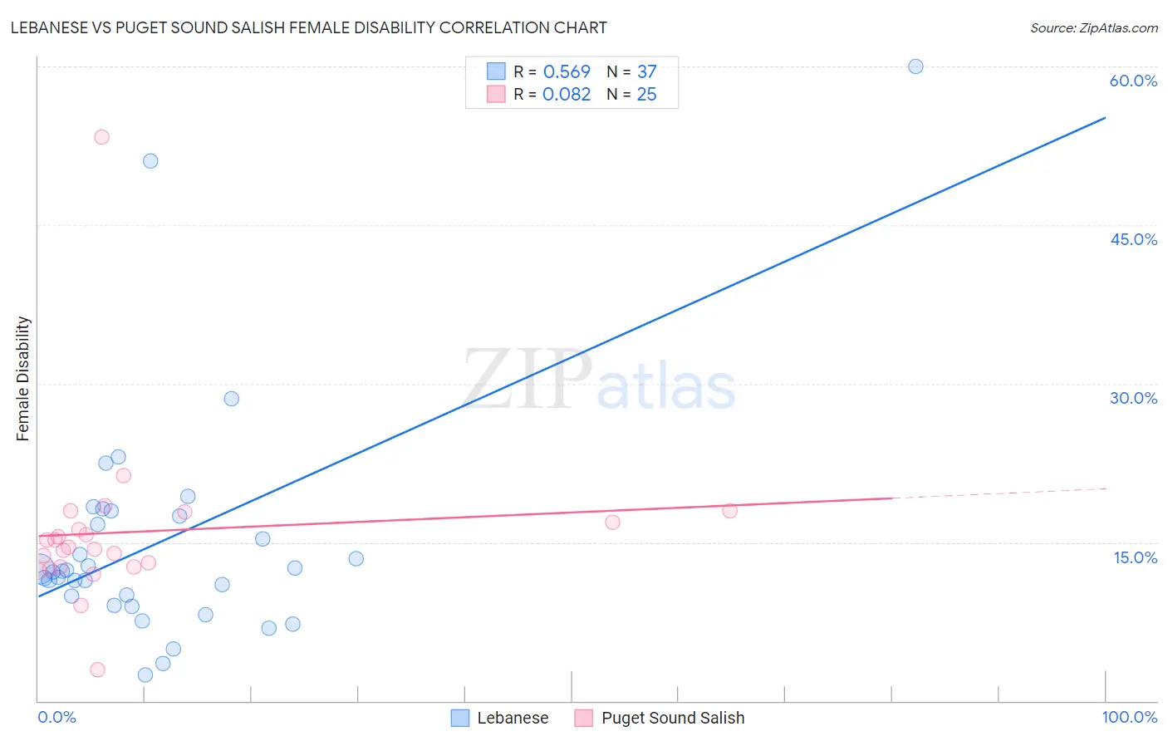Viewport: 1168px width, 741px height.
Task: Click the 100.0% x-axis label
Action: (x=1130, y=717)
